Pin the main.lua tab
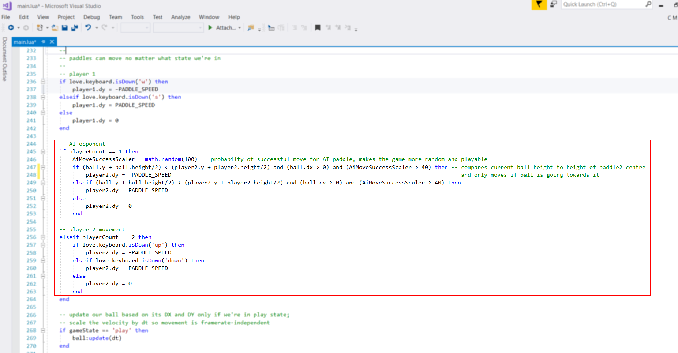 [x=44, y=42]
